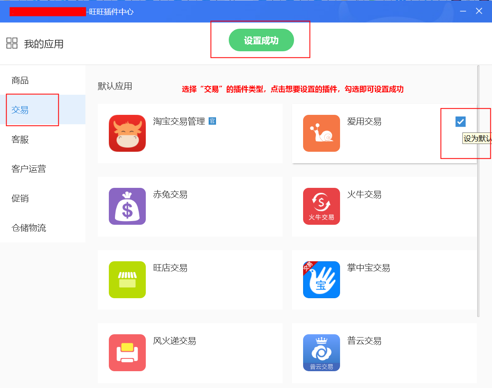Click the 爱用交易 snail icon
Viewport: 492px width, 388px height.
coord(321,133)
